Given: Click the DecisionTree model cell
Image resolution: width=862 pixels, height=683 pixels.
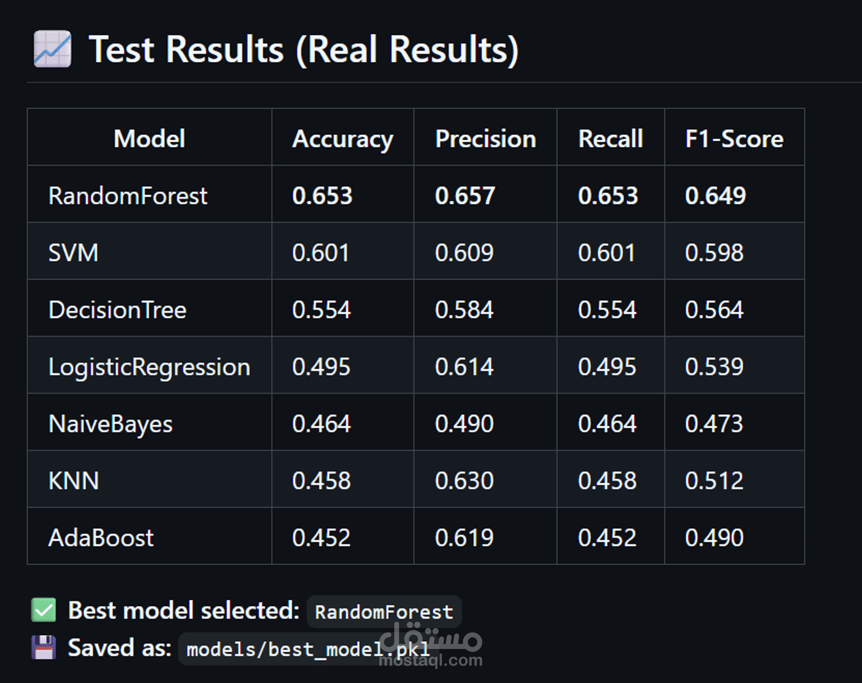Looking at the screenshot, I should point(117,310).
